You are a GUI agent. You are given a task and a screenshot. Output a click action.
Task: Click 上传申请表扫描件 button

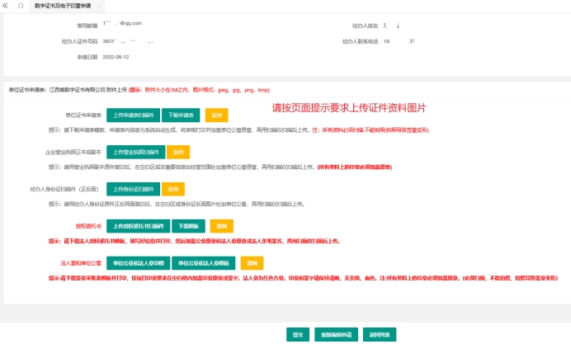pos(132,115)
